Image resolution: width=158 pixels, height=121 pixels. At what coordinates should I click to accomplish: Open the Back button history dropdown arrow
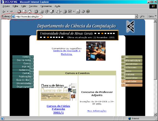click(x=7, y=12)
